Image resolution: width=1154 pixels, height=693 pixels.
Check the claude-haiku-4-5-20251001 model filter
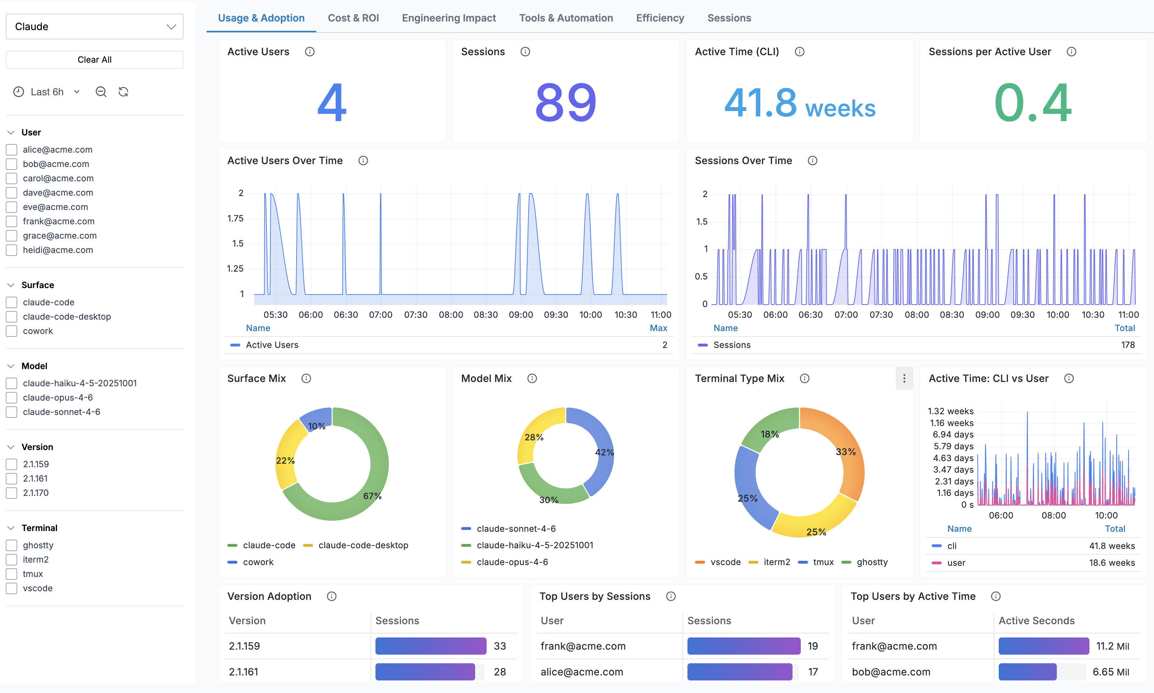tap(12, 383)
